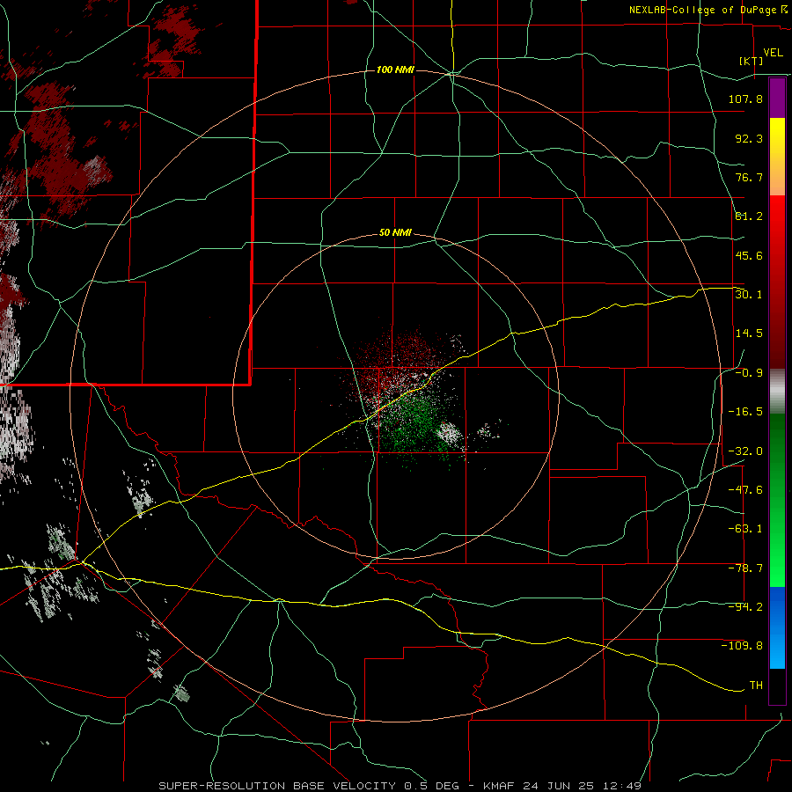
Task: Click the -16.5 velocity scale value
Action: click(x=745, y=412)
